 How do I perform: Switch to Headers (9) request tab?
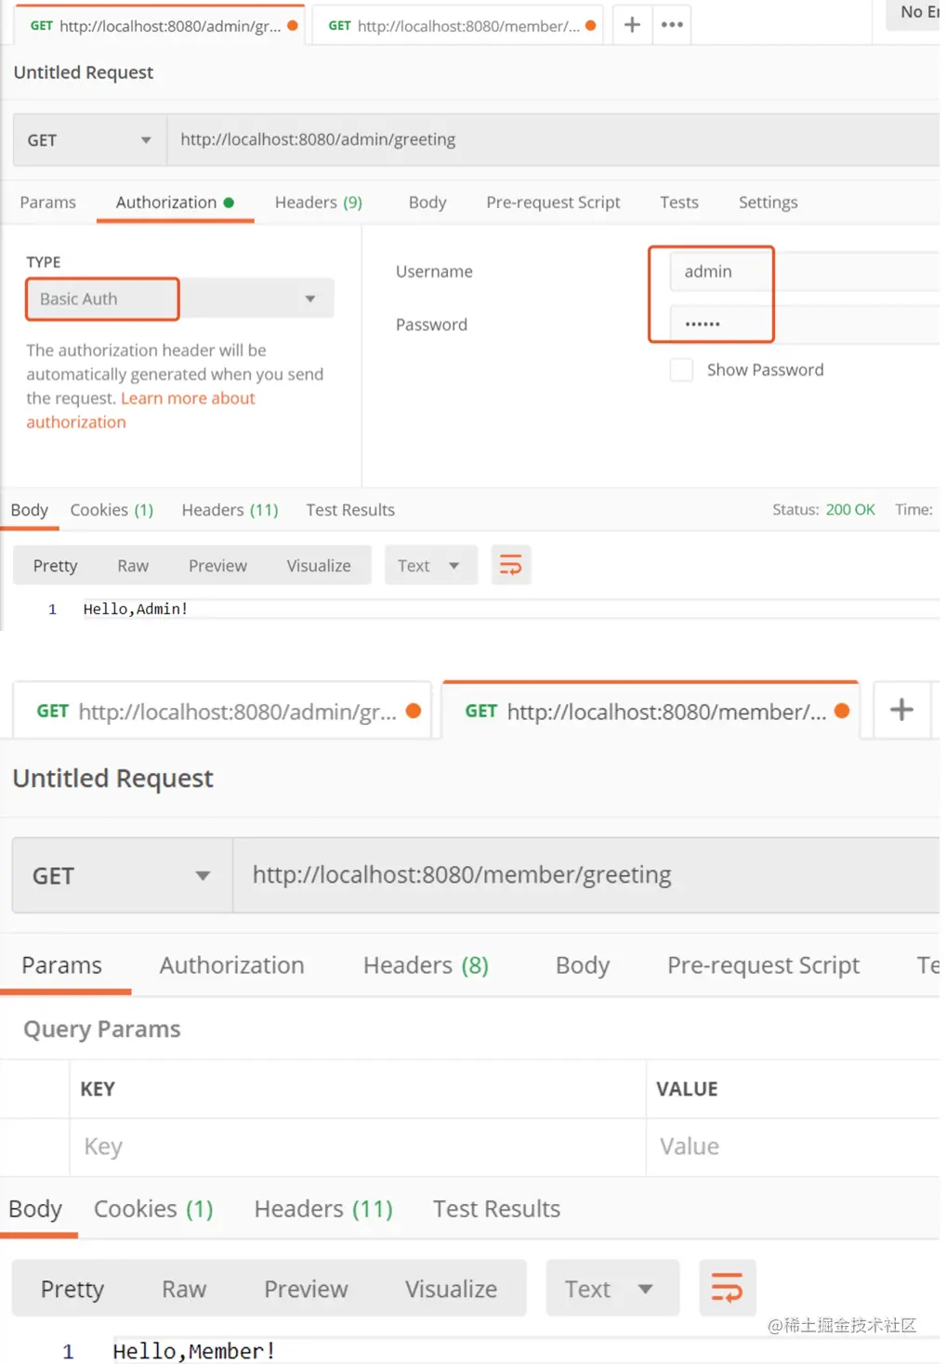pos(318,203)
